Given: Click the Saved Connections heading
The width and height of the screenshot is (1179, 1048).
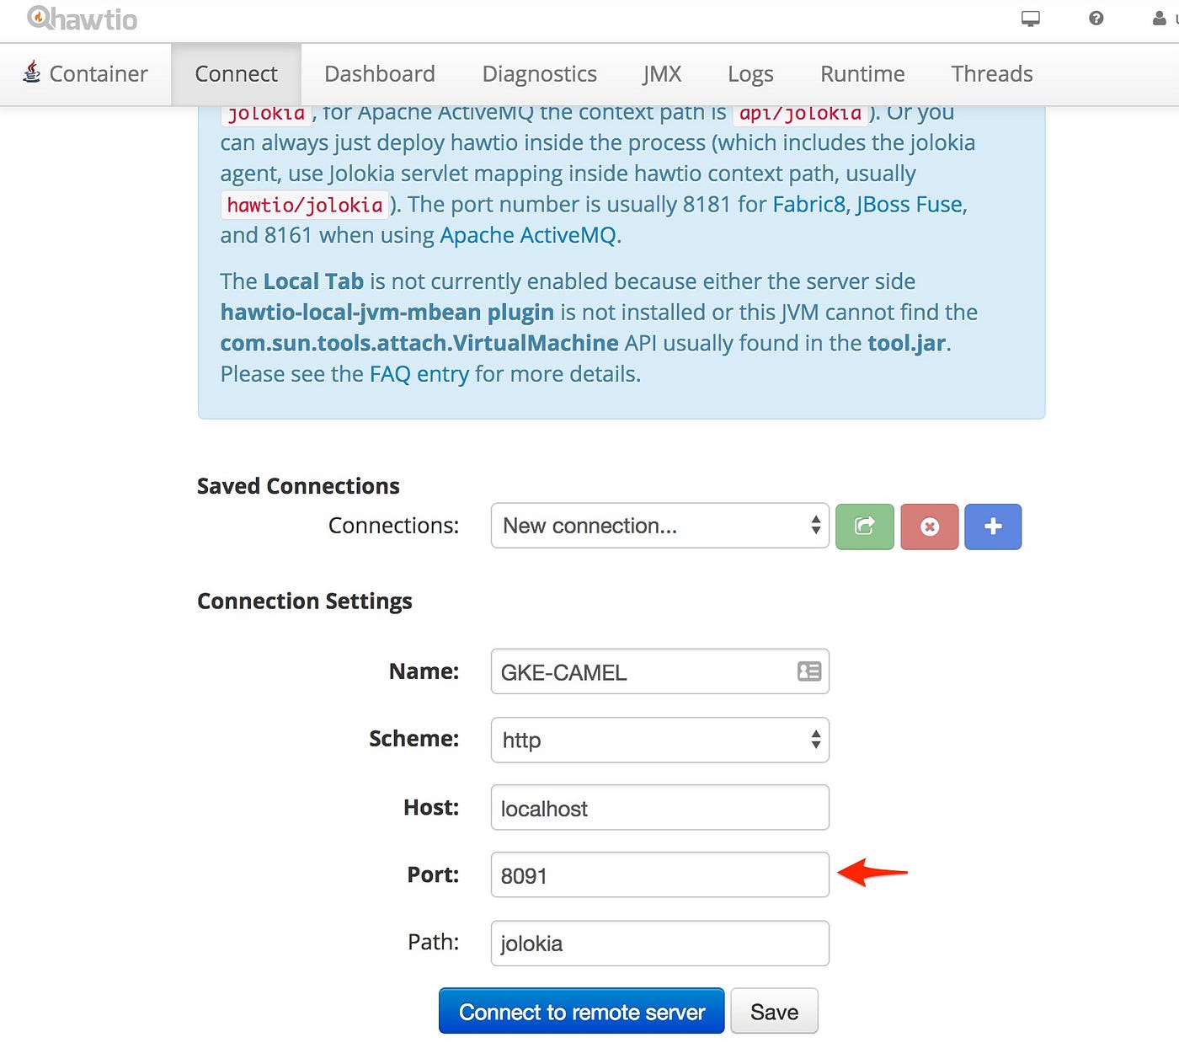Looking at the screenshot, I should (298, 486).
